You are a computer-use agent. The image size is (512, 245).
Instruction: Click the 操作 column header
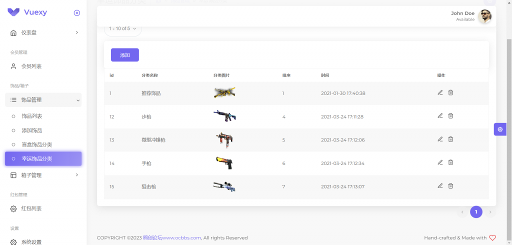[x=441, y=75]
